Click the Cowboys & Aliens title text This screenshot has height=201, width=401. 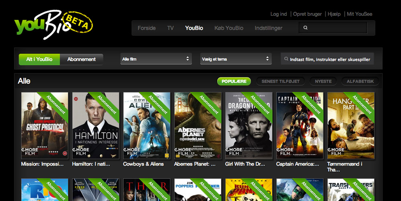(143, 164)
